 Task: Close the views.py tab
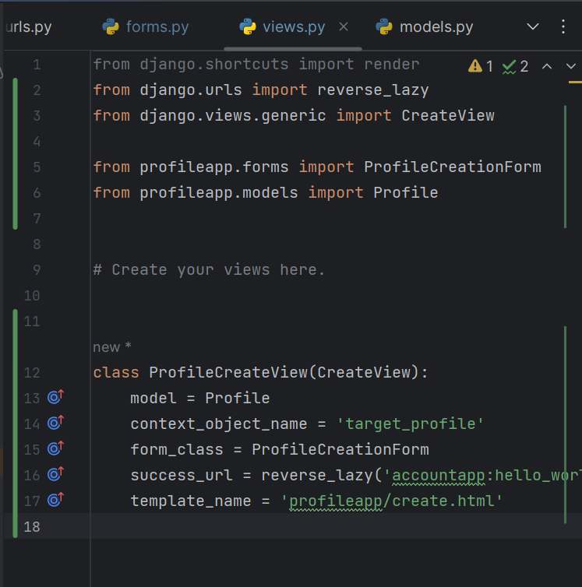pos(344,26)
